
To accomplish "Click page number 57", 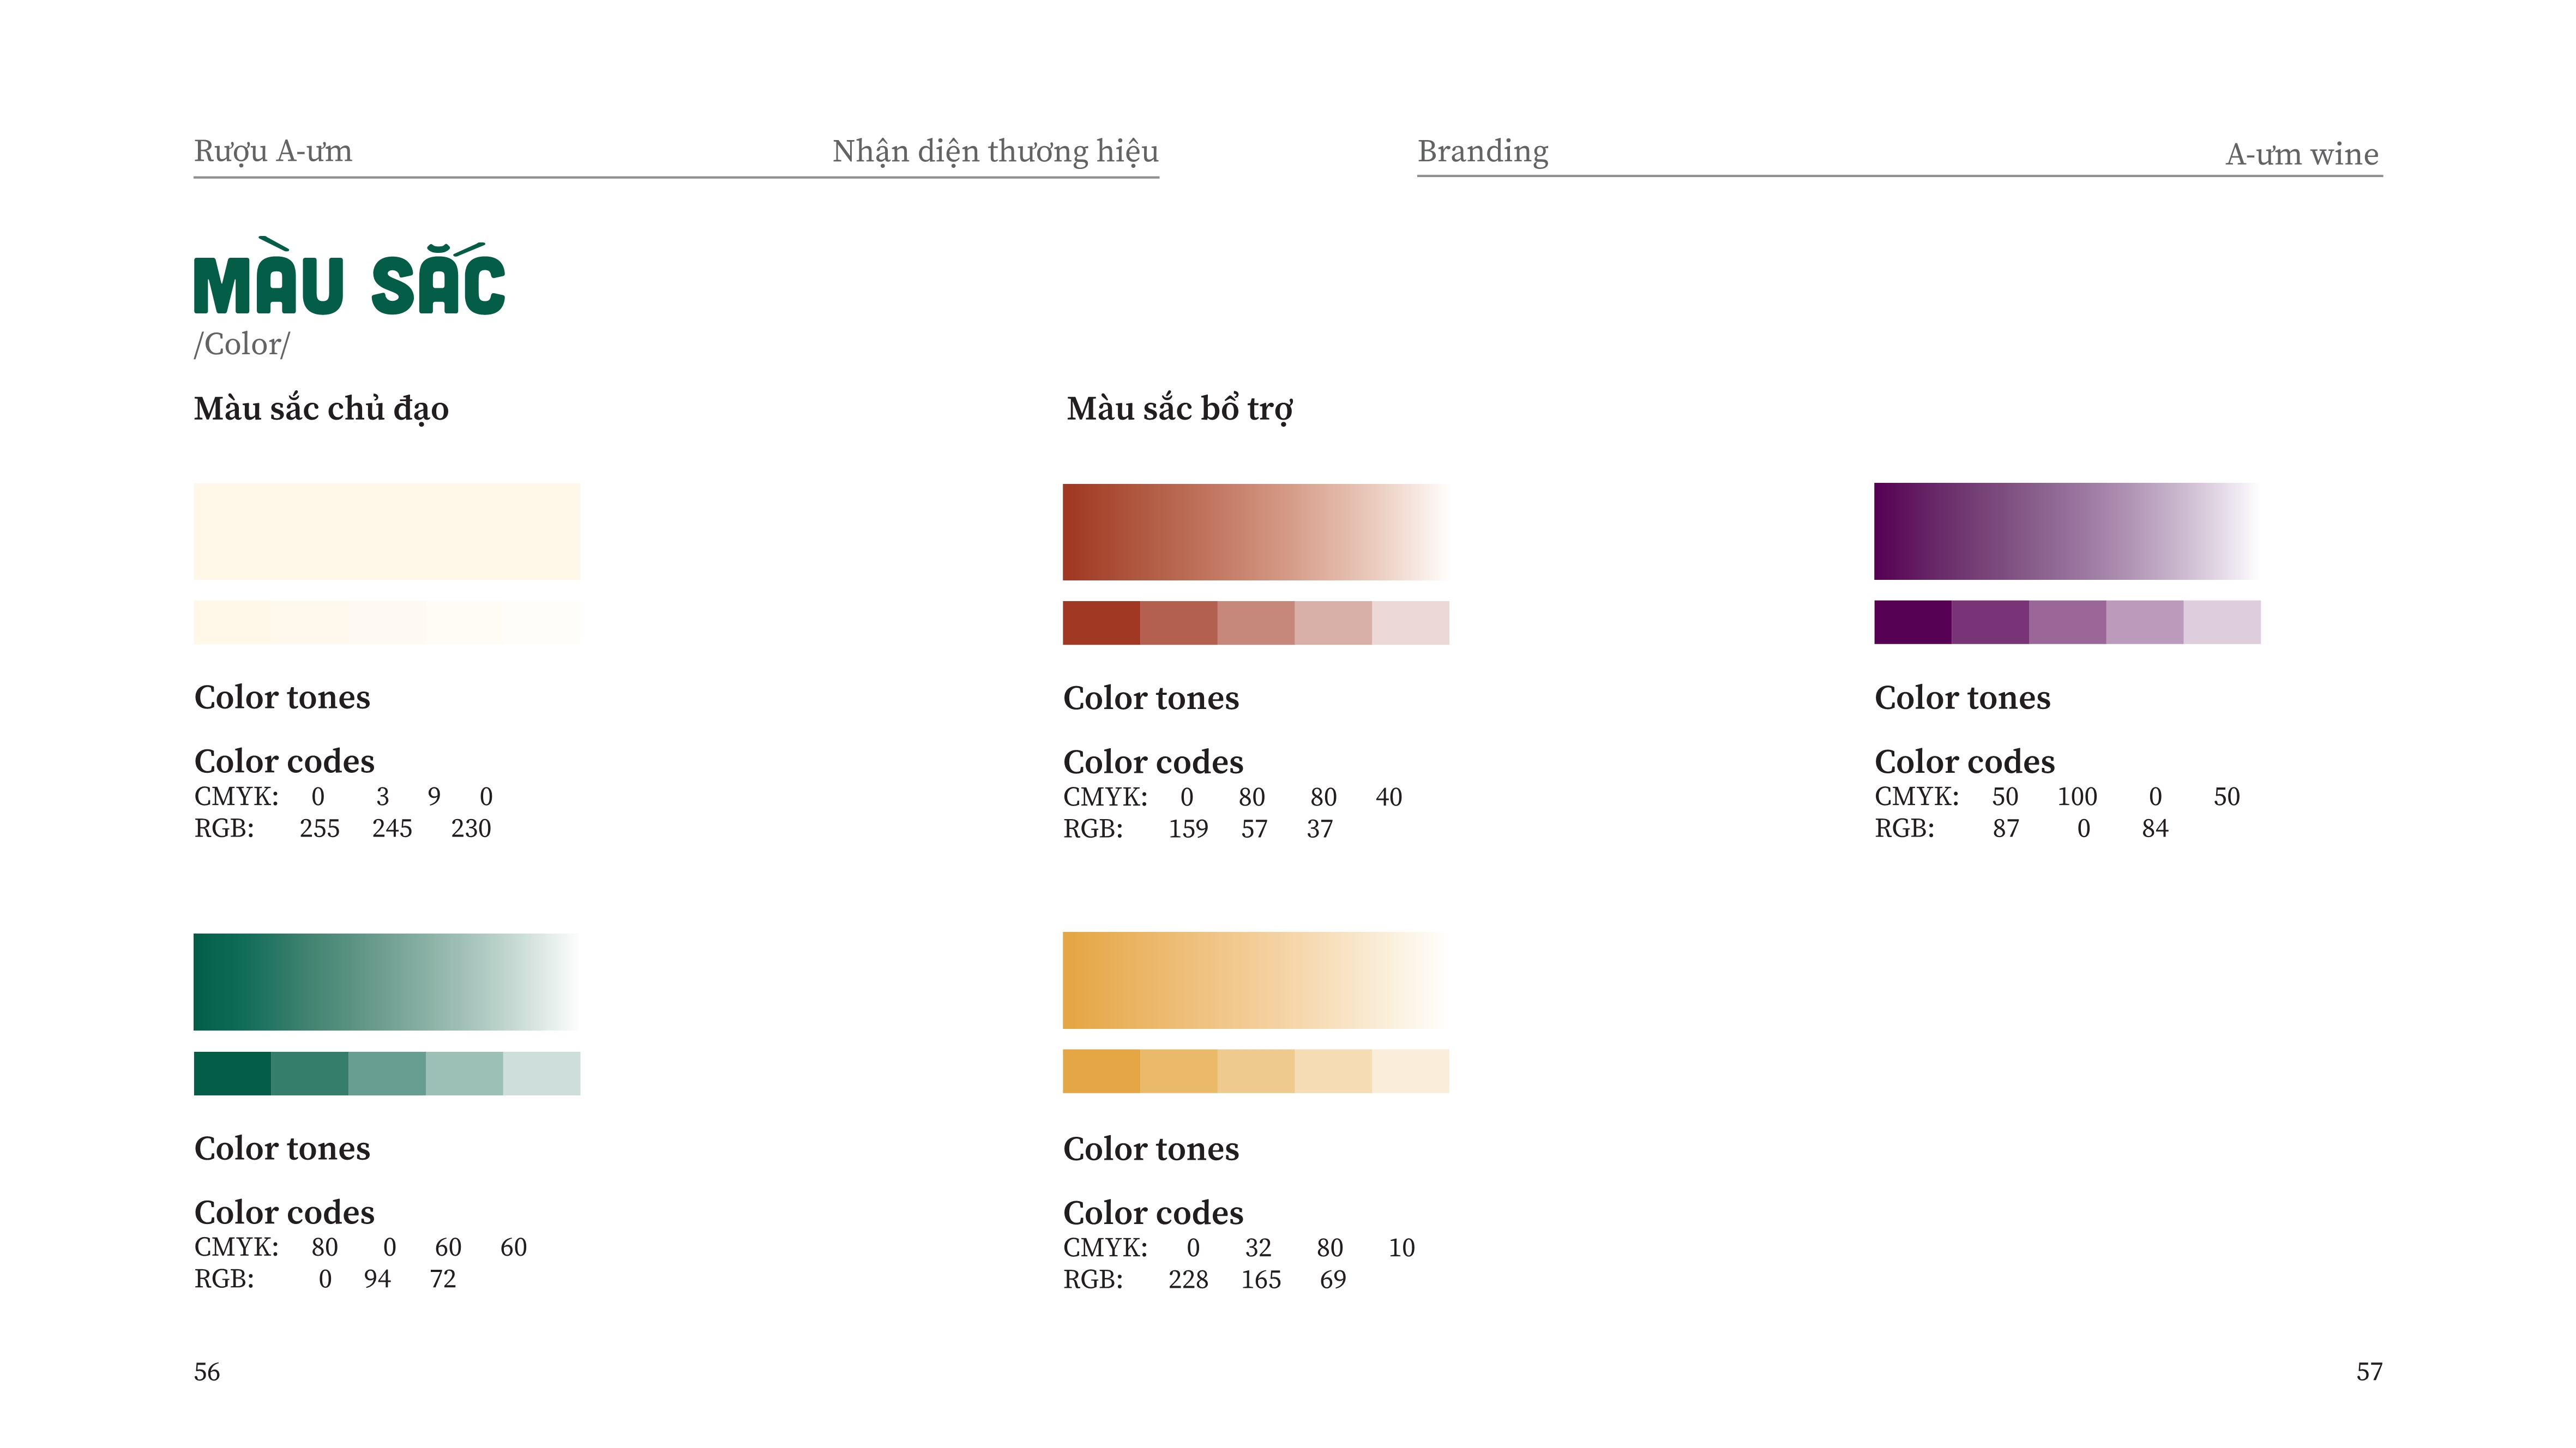I will click(2369, 1371).
